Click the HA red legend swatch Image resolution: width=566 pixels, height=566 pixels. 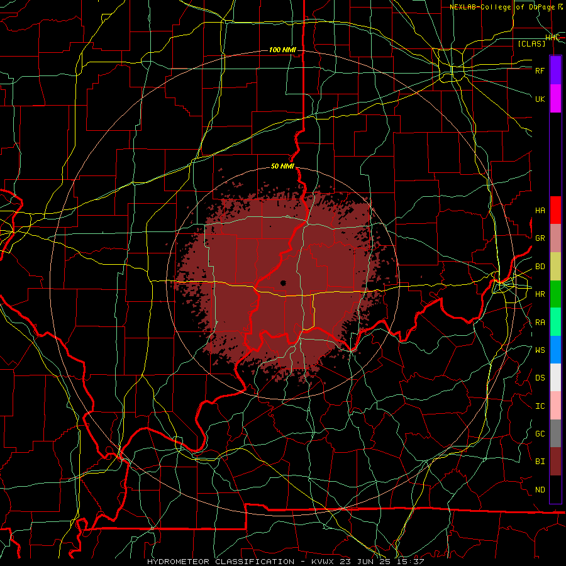(x=555, y=210)
